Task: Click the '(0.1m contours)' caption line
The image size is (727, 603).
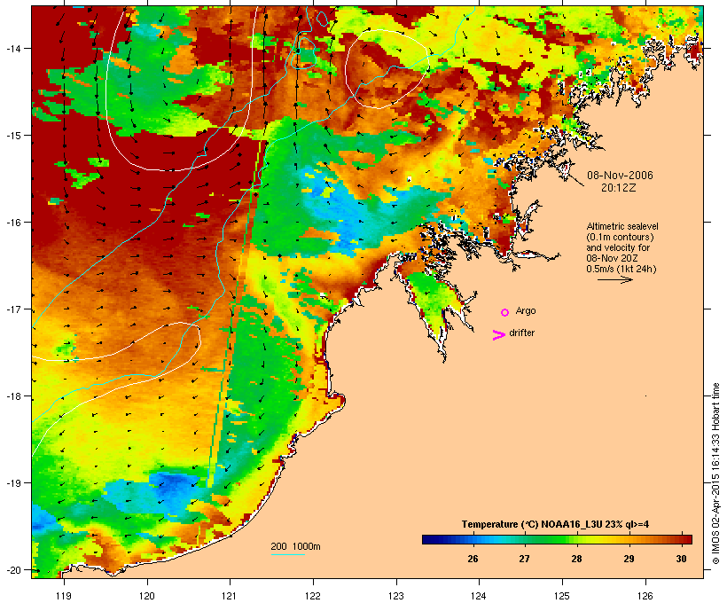Action: click(621, 237)
